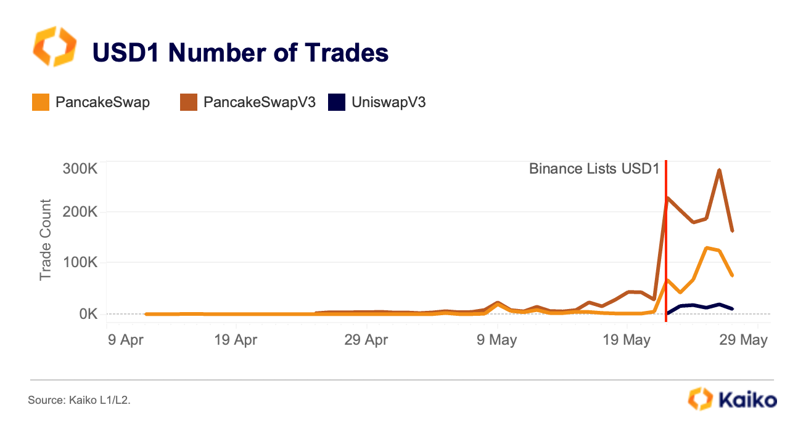Toggle the PancakeSwapV3 legend label
The width and height of the screenshot is (798, 426).
click(x=260, y=102)
